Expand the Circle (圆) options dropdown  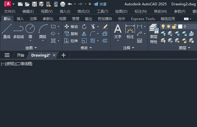pyautogui.click(x=30, y=41)
